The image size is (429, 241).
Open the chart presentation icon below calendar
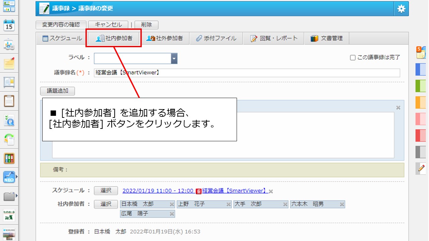tap(9, 44)
